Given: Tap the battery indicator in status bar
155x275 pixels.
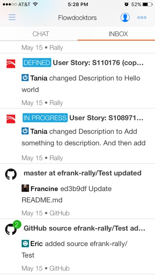Looking at the screenshot, I should 147,4.
